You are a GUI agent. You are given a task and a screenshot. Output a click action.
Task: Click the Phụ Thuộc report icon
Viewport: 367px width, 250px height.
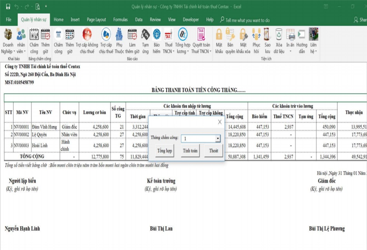[119, 35]
